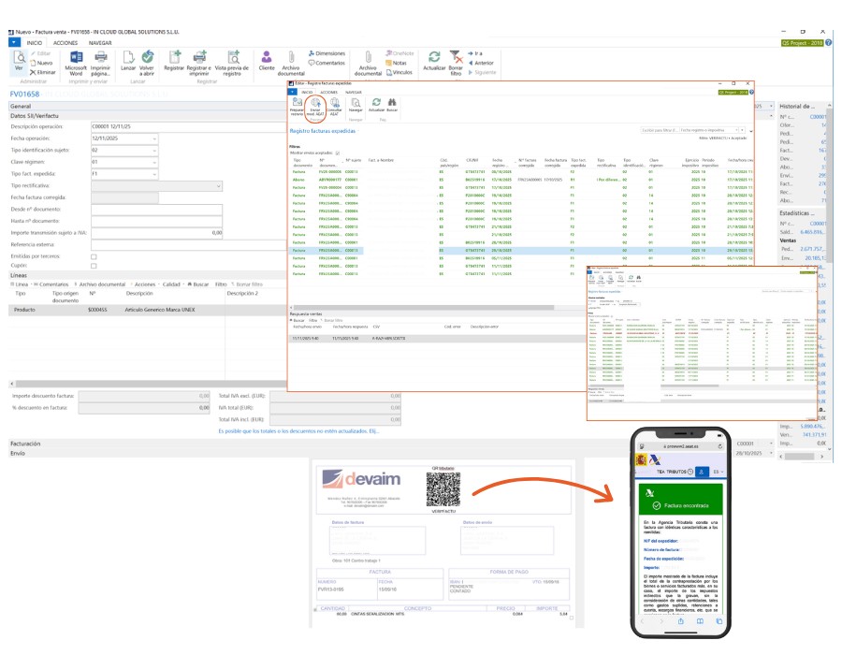Open the Tipo identificación sujeto dropdown
842x655 pixels.
[x=153, y=150]
